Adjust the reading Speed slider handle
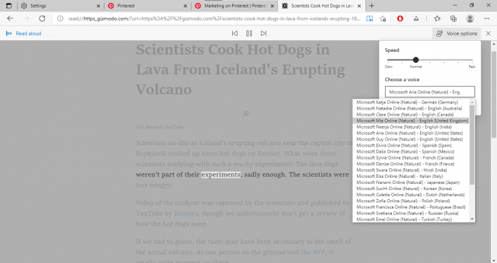 click(x=416, y=59)
